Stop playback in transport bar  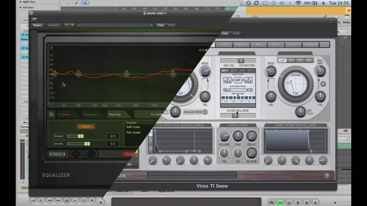tap(67, 201)
